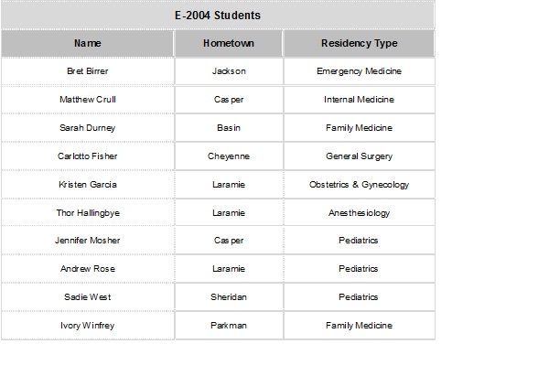The image size is (549, 387).
Task: Select the Cheyenne hometown cell
Action: [x=229, y=156]
